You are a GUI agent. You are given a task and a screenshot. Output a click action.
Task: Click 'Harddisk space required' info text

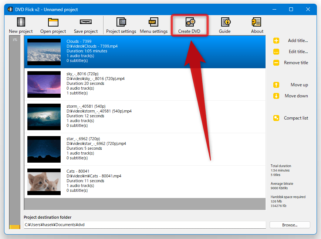pyautogui.click(x=288, y=197)
